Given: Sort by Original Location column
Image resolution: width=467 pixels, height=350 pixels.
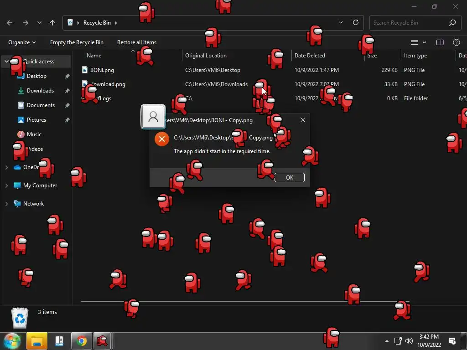Looking at the screenshot, I should tap(206, 55).
